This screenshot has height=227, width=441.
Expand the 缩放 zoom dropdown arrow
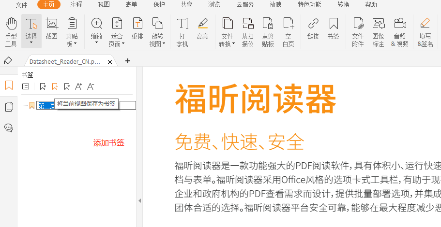(97, 43)
